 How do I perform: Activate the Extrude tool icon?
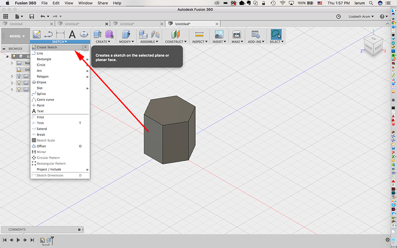coord(98,34)
